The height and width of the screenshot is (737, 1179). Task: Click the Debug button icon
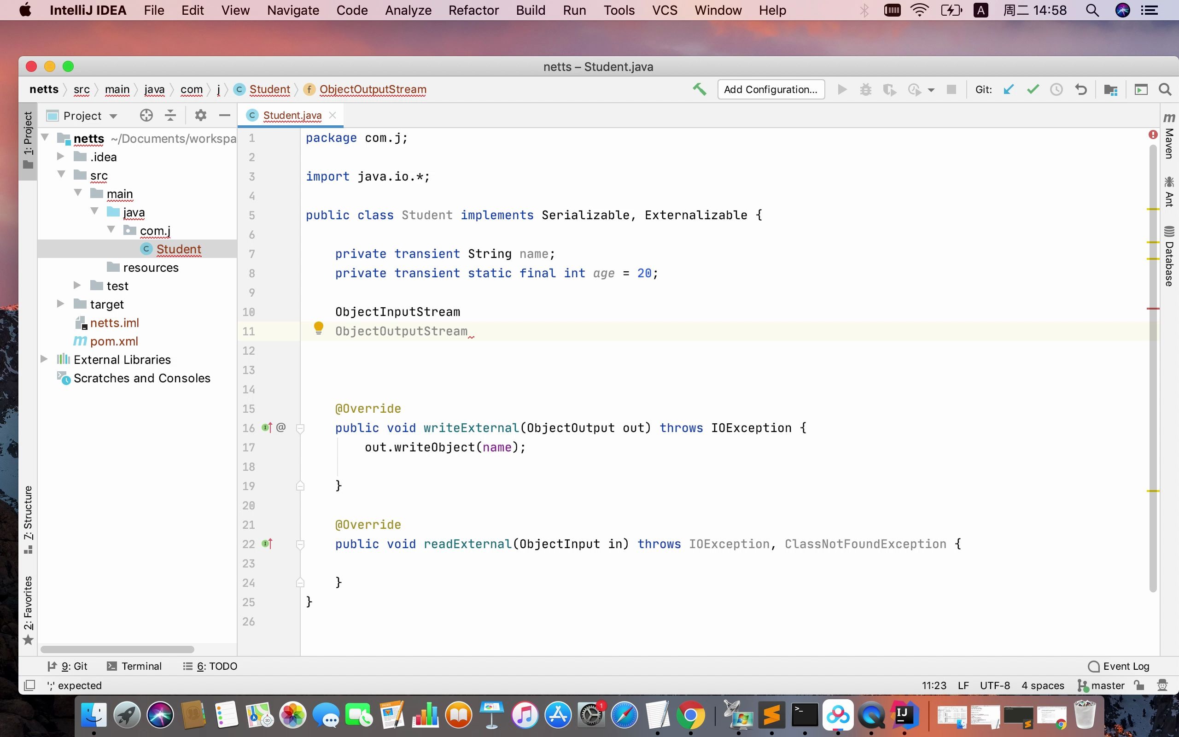[x=865, y=90]
